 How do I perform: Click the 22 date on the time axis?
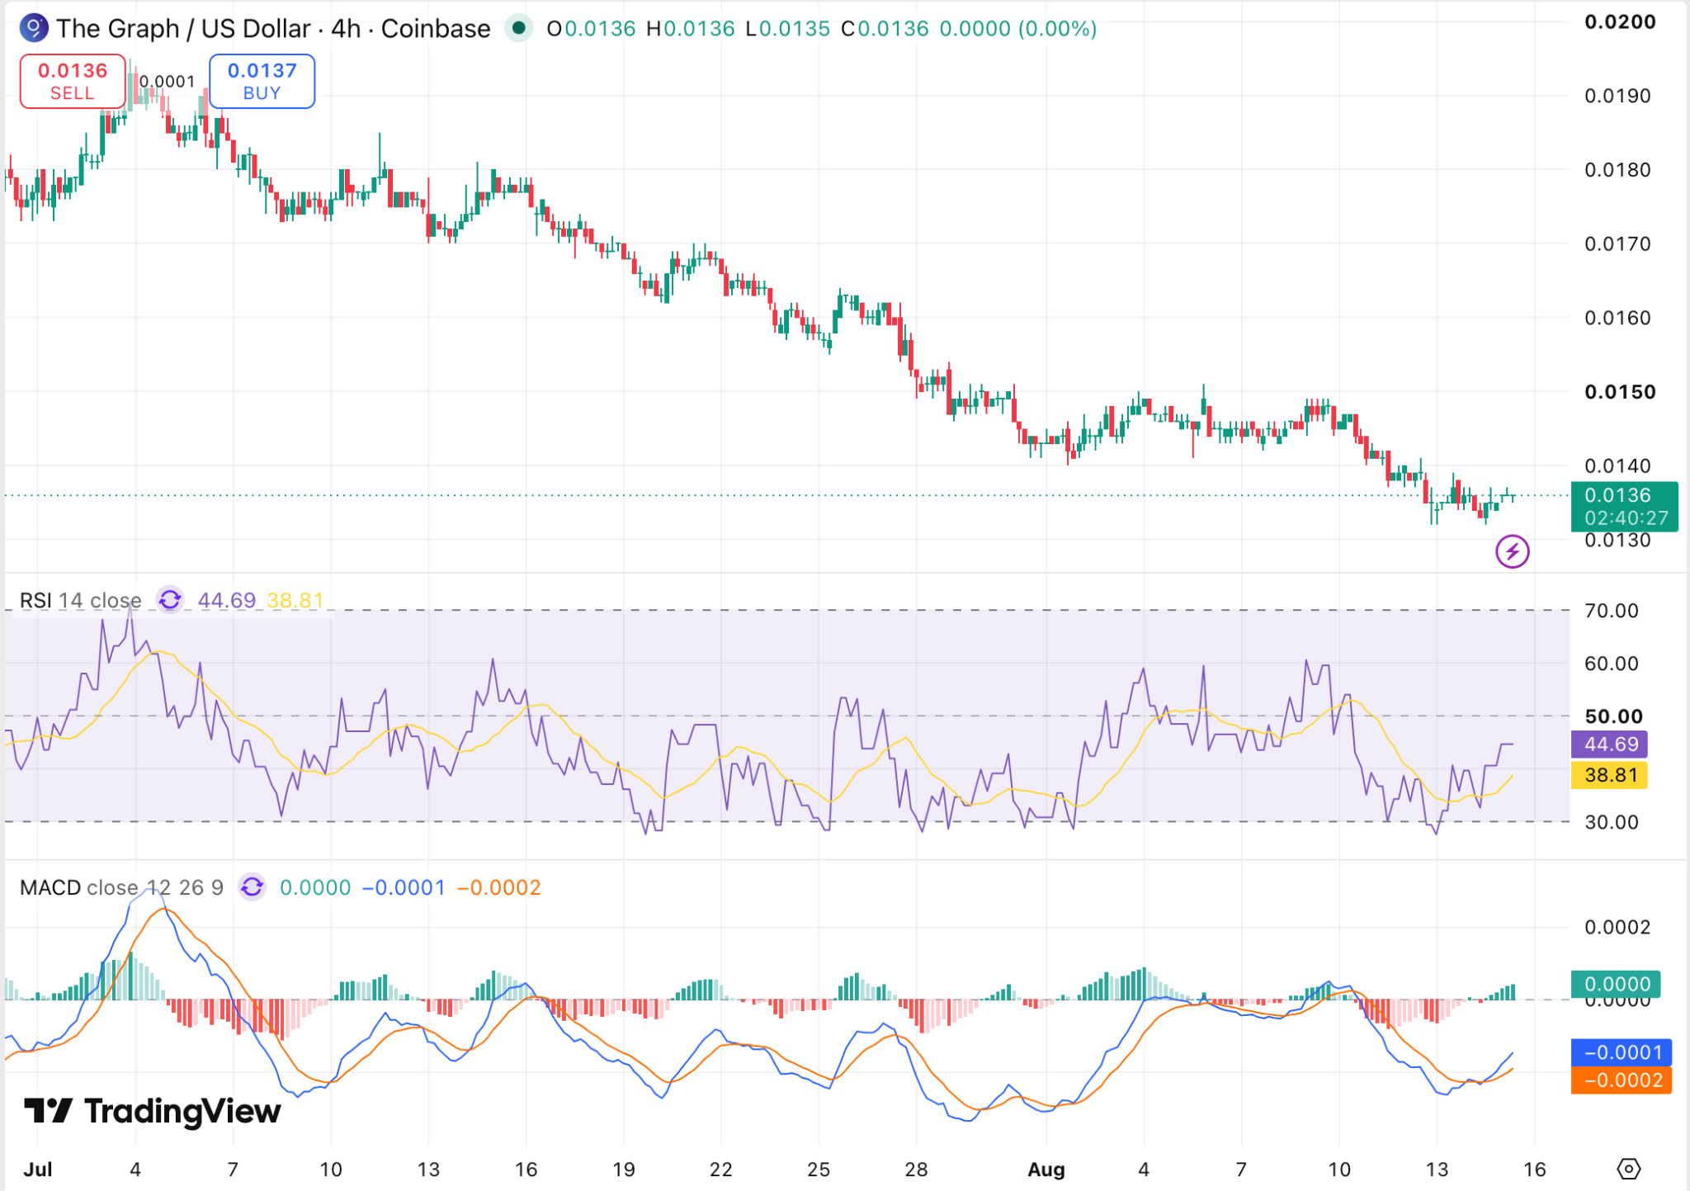click(x=721, y=1170)
